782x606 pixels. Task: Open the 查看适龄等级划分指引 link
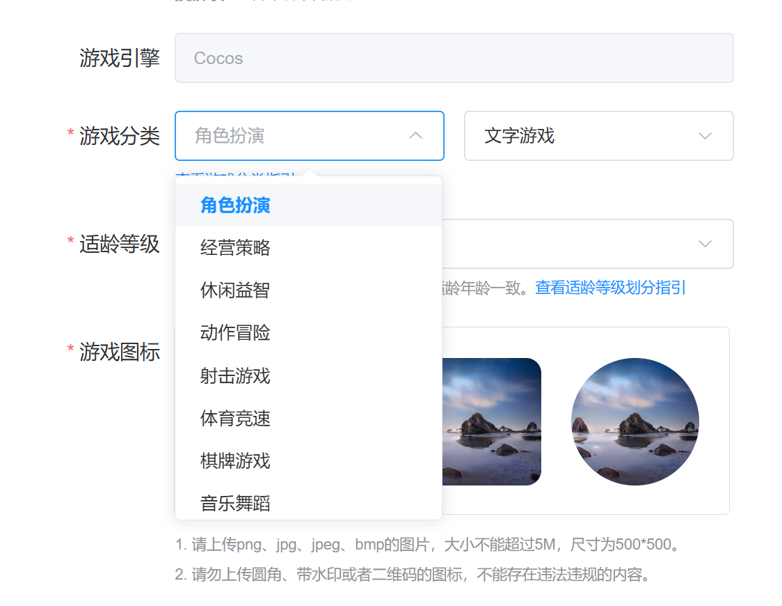610,288
